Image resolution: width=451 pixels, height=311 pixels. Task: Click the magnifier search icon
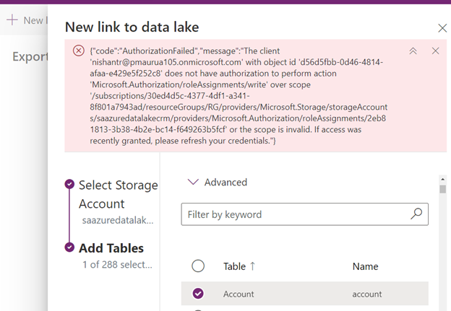coord(416,214)
